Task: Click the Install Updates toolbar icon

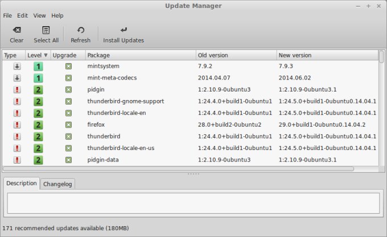Action: 123,30
